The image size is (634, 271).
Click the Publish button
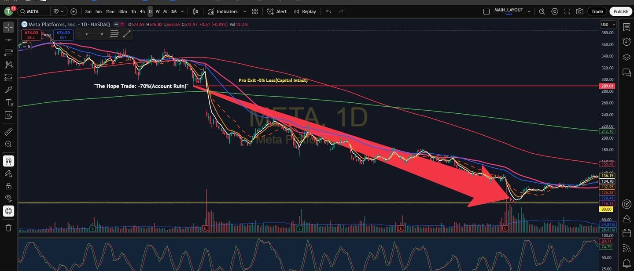pyautogui.click(x=621, y=11)
